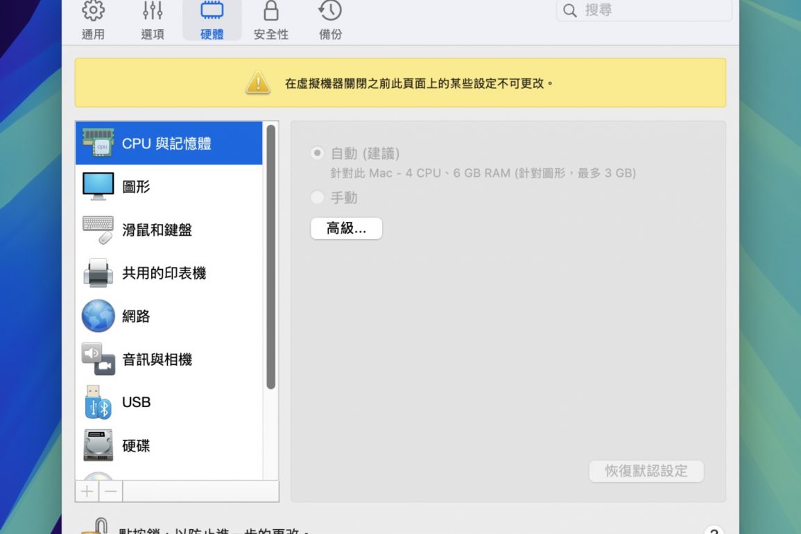Switch to the 選項 options tab
801x534 pixels.
click(153, 19)
